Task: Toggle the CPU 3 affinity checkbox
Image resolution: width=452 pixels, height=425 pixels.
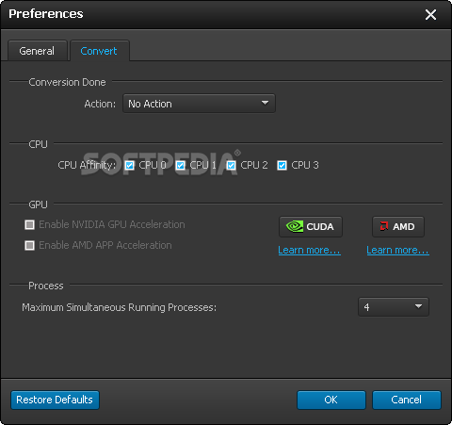Action: pos(282,165)
